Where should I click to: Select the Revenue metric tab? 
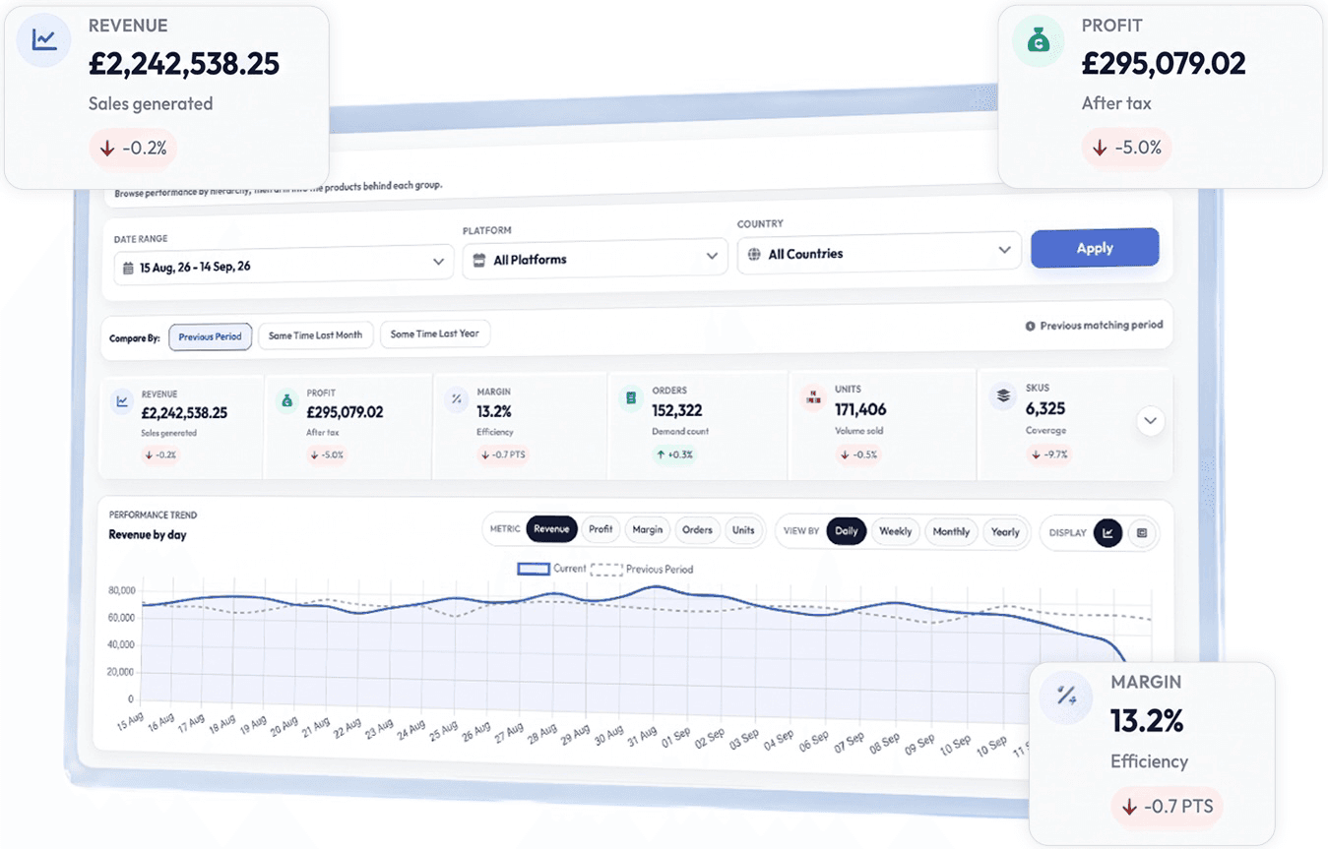551,529
